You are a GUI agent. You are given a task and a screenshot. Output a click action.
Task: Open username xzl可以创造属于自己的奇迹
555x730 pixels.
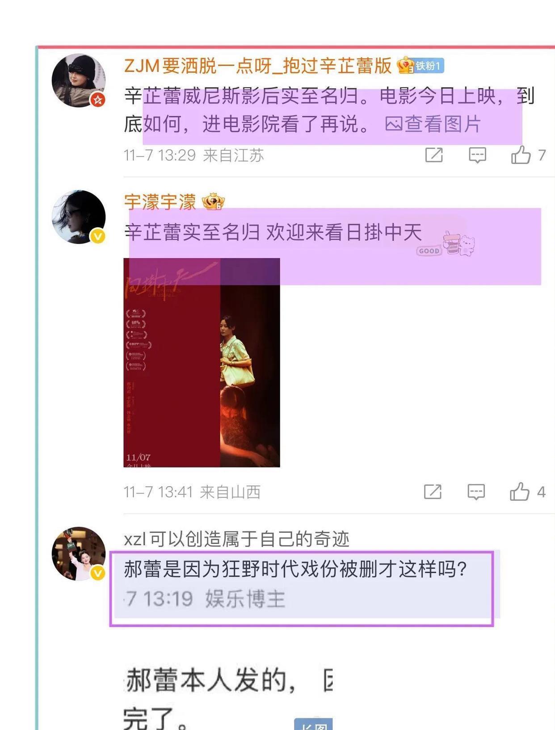(x=236, y=539)
